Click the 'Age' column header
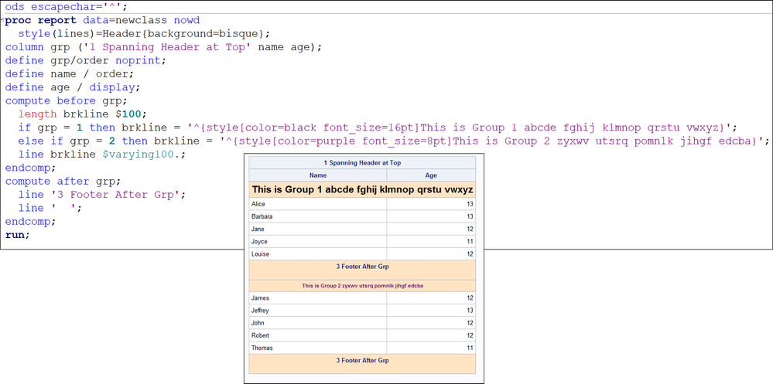This screenshot has width=773, height=384. (431, 175)
